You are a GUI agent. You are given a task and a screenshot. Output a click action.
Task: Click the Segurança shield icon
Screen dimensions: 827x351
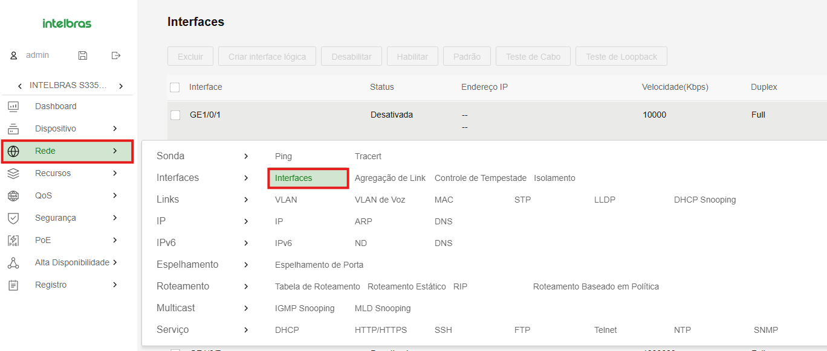pyautogui.click(x=13, y=218)
